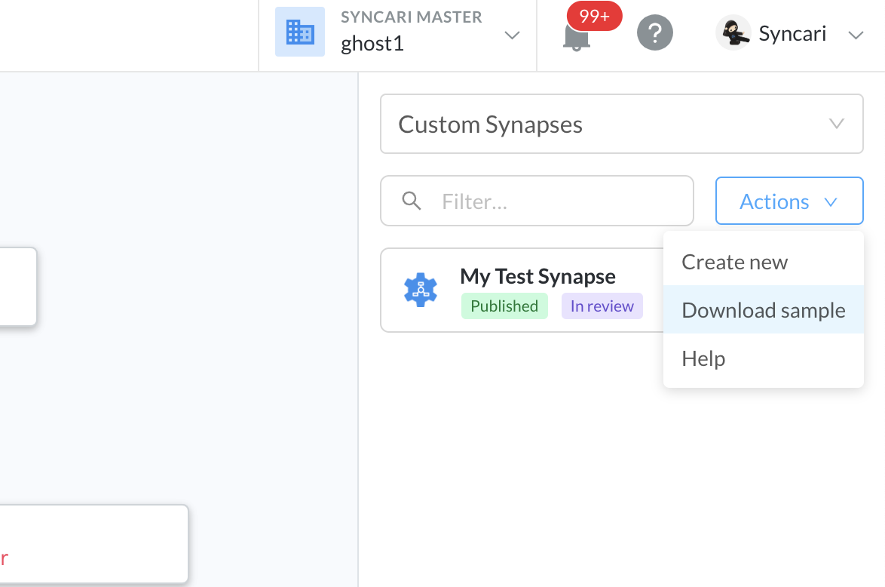Screen dimensions: 885x587
Task: Focus the Filter... search field
Action: [x=537, y=201]
